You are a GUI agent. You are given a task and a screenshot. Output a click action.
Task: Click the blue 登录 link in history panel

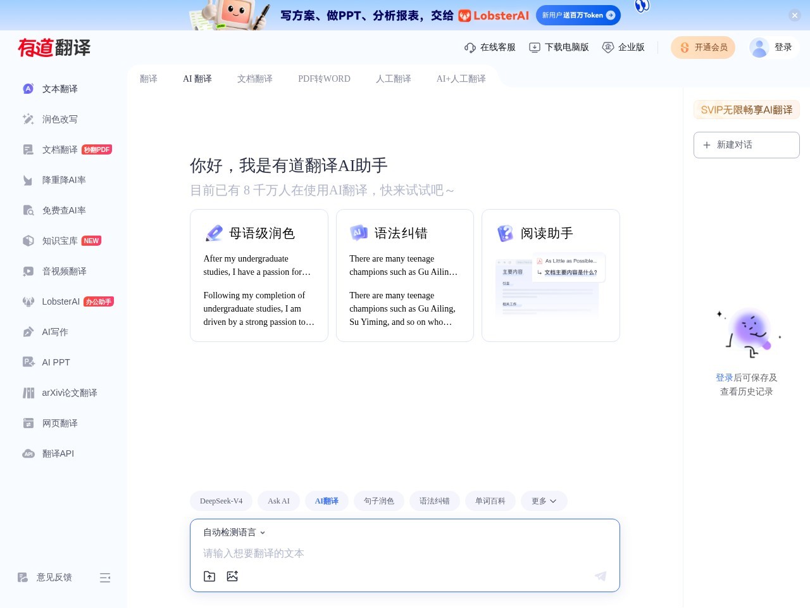point(725,377)
